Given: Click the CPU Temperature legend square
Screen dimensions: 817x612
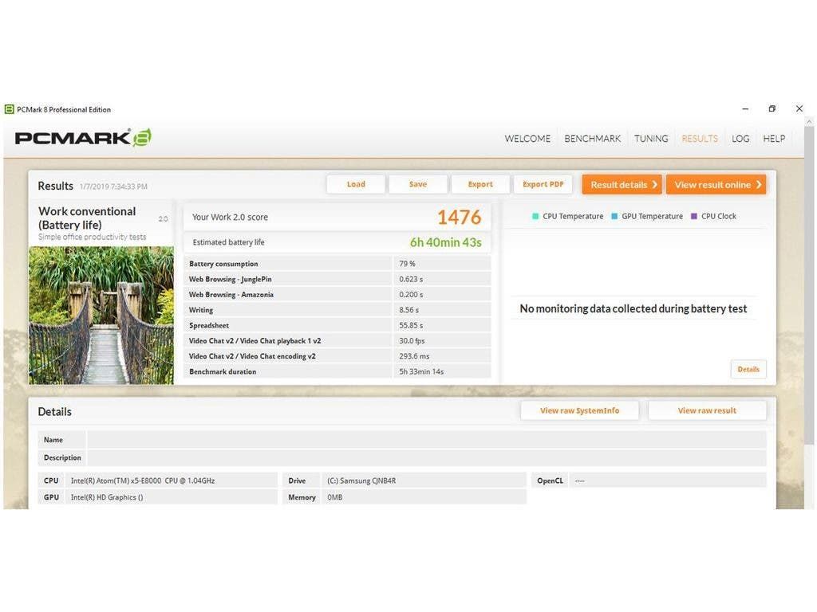Looking at the screenshot, I should click(x=535, y=217).
